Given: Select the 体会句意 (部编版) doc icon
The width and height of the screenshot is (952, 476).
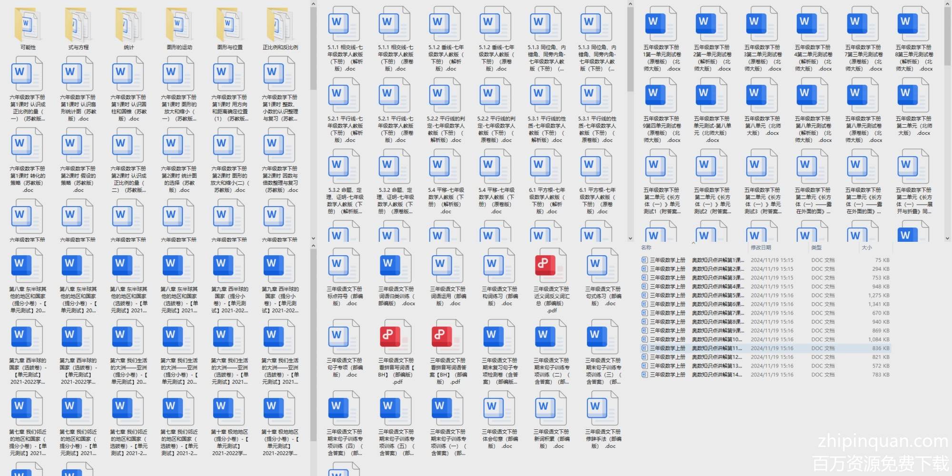Looking at the screenshot, I should pyautogui.click(x=499, y=408).
